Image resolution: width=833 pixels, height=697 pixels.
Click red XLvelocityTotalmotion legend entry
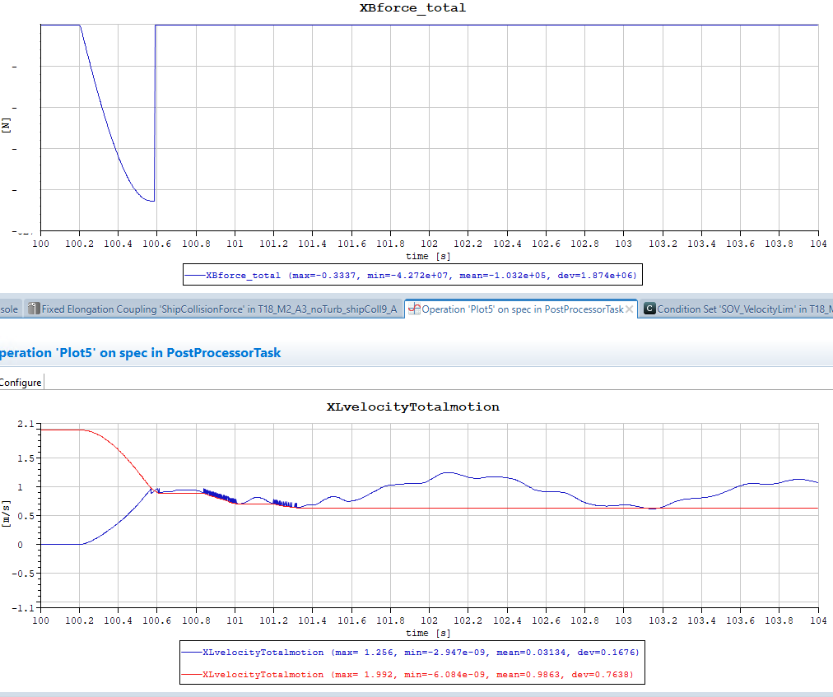[420, 675]
